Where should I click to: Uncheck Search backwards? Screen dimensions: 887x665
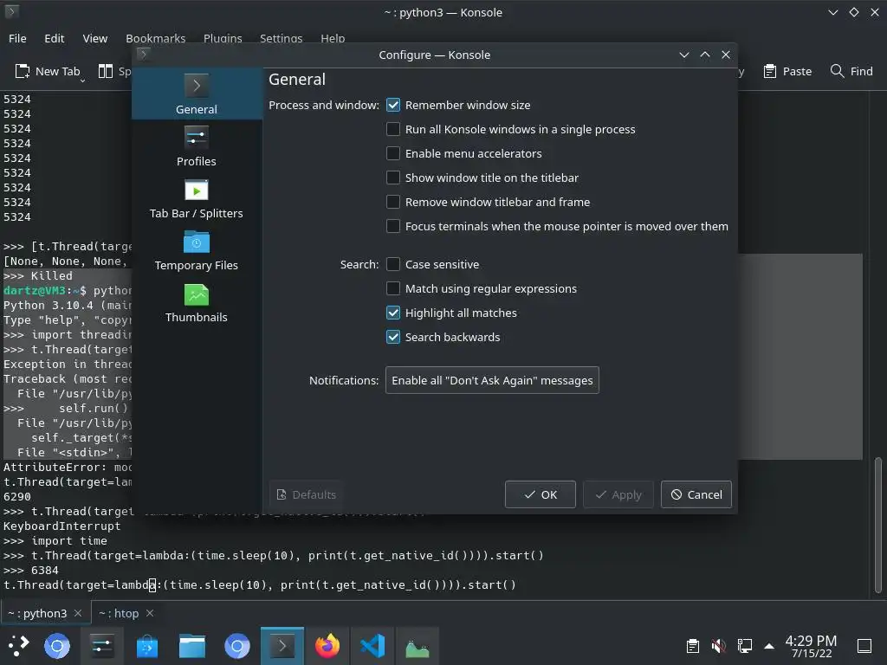click(x=393, y=338)
